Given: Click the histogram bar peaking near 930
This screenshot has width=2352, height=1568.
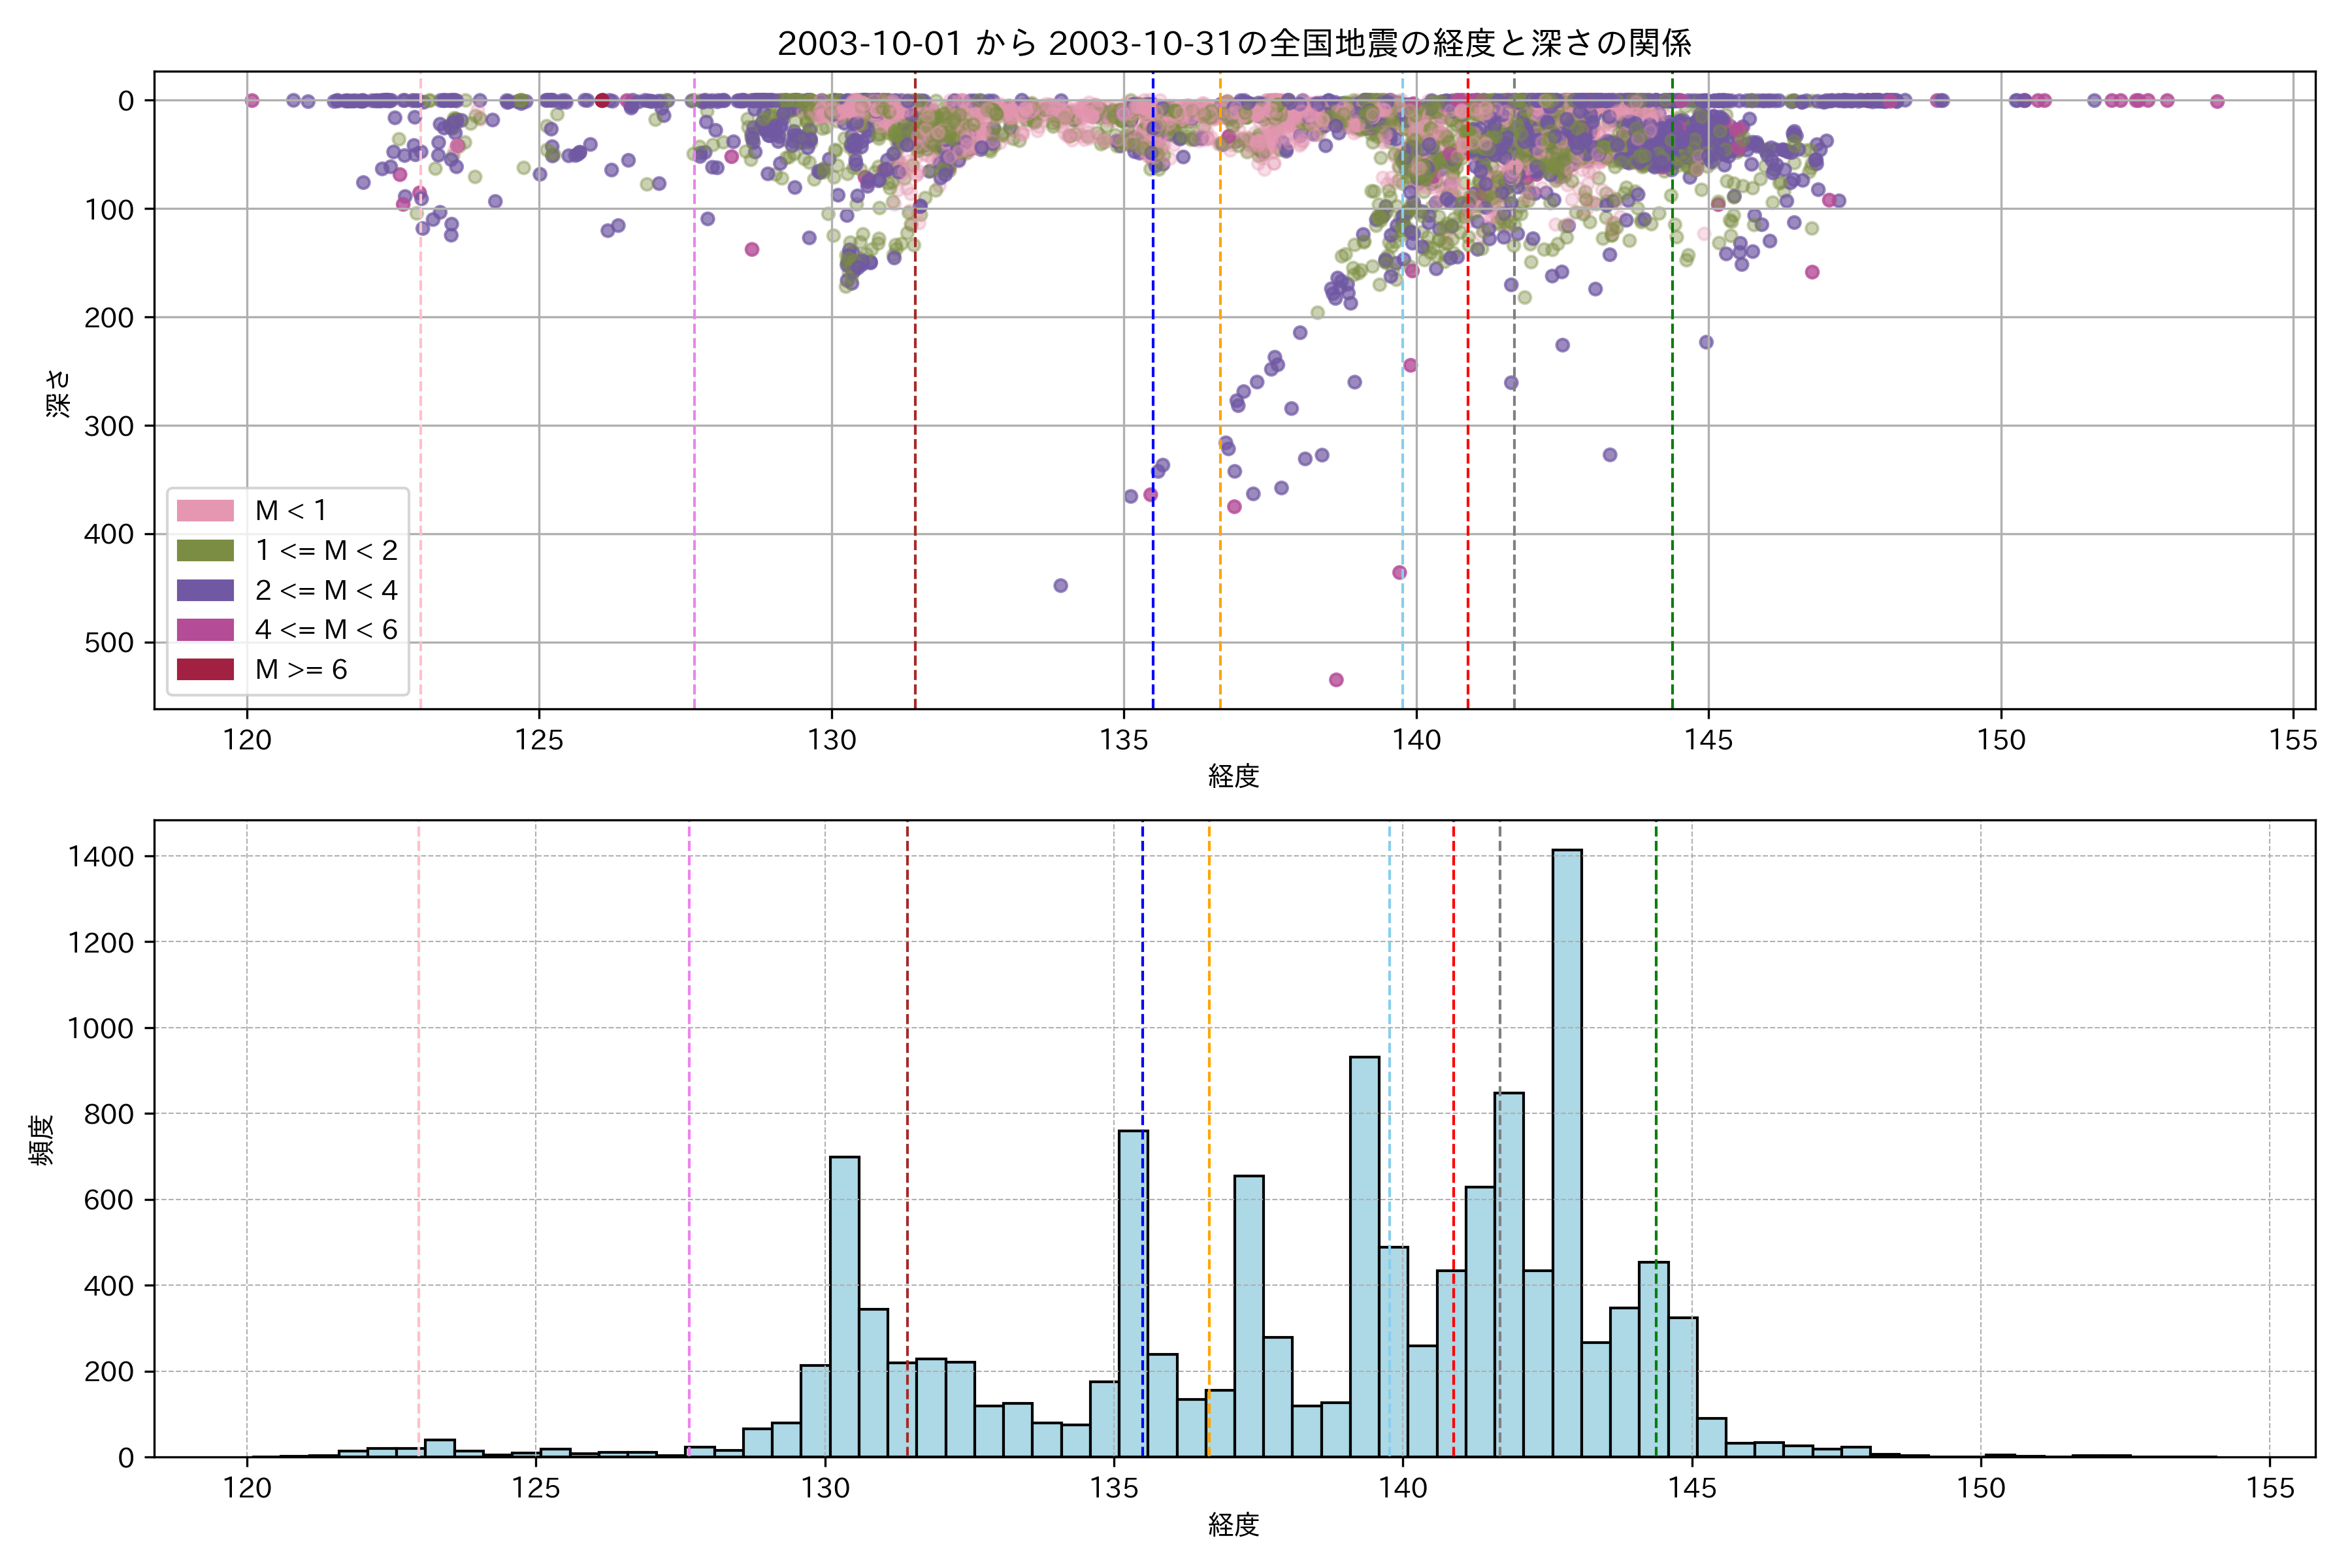Looking at the screenshot, I should pos(1364,1255).
